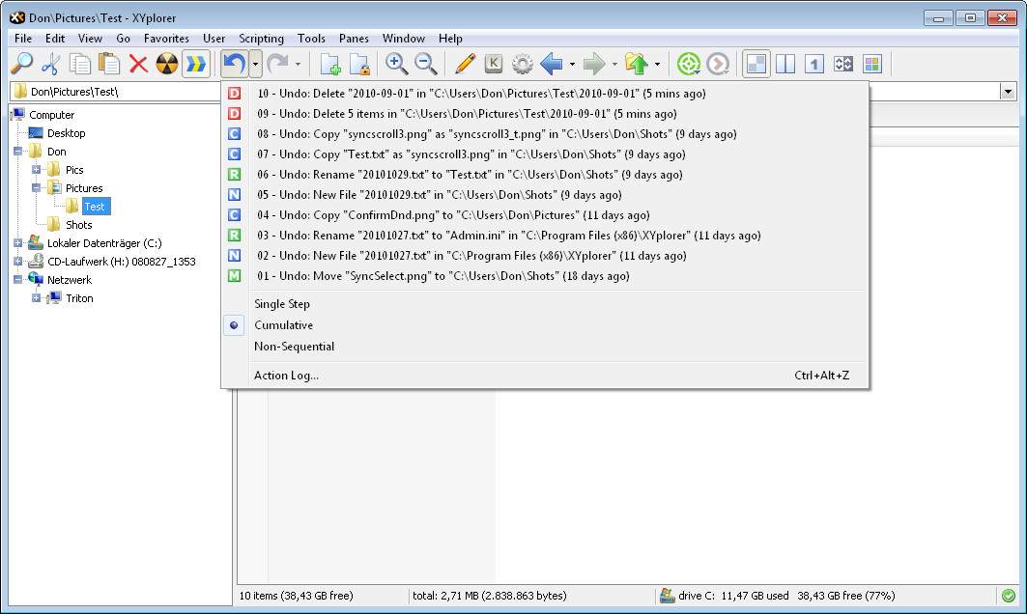Click the New File icon
The height and width of the screenshot is (614, 1027).
(330, 64)
